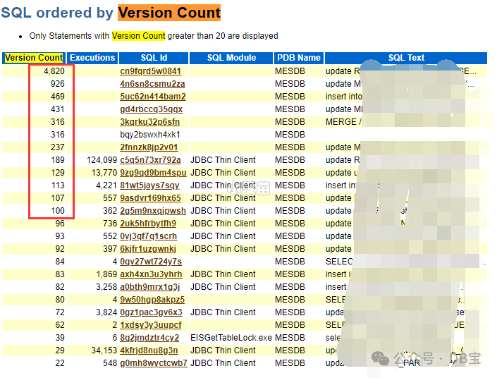Select the g0mh8wyctcwb7 link
497x378 pixels.
tap(154, 362)
